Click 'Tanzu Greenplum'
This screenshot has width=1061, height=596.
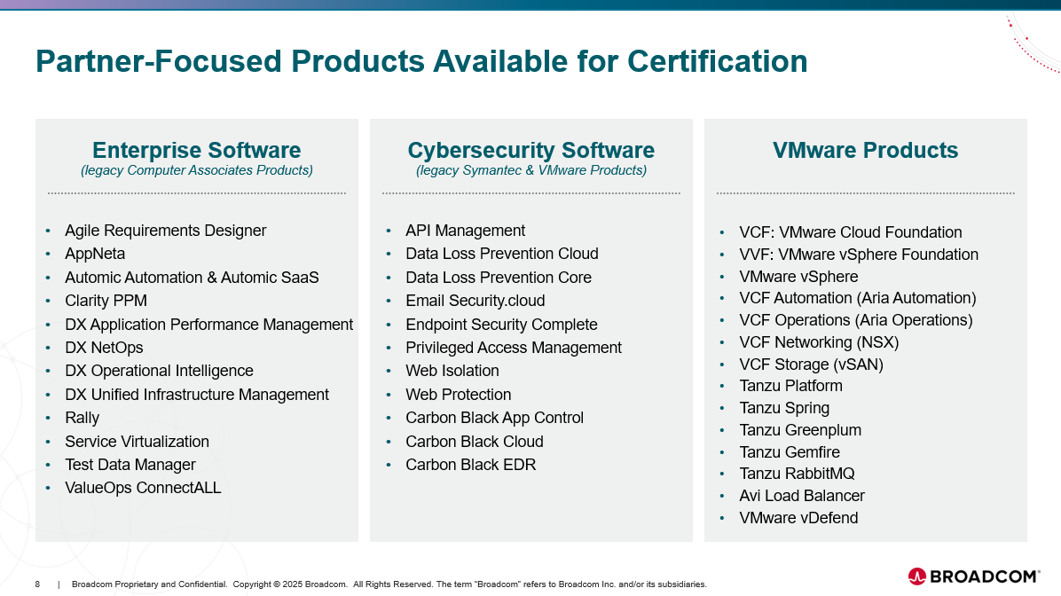800,430
